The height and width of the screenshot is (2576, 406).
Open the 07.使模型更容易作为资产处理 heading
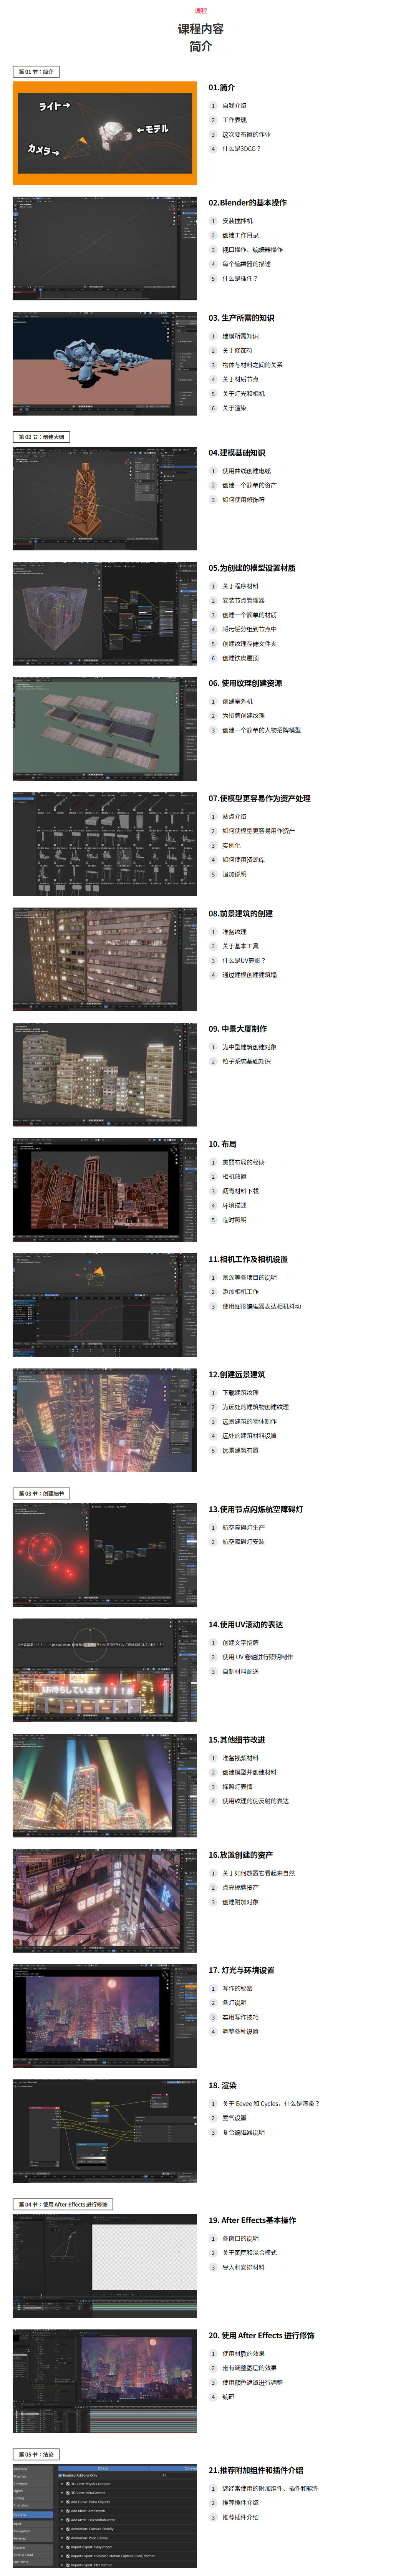260,798
